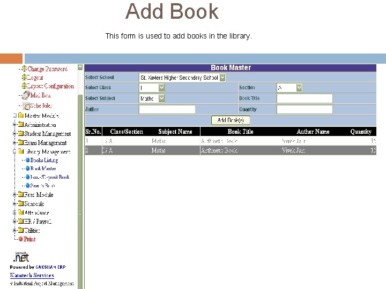Click the Author input field

coord(167,109)
